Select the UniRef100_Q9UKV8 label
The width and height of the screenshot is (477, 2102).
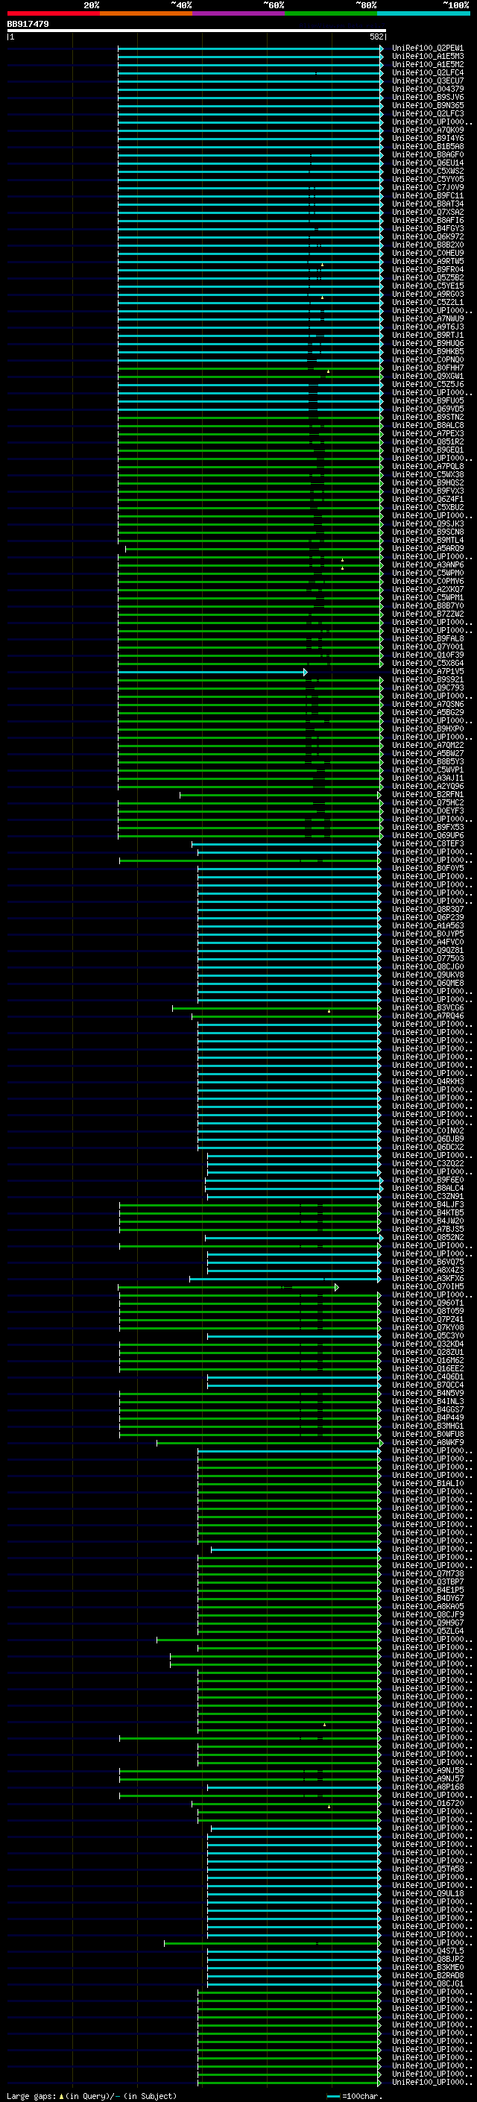(x=428, y=975)
